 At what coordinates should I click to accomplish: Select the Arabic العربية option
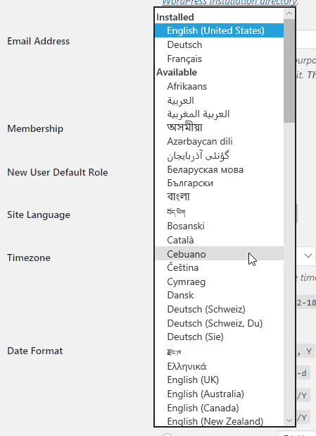click(219, 100)
